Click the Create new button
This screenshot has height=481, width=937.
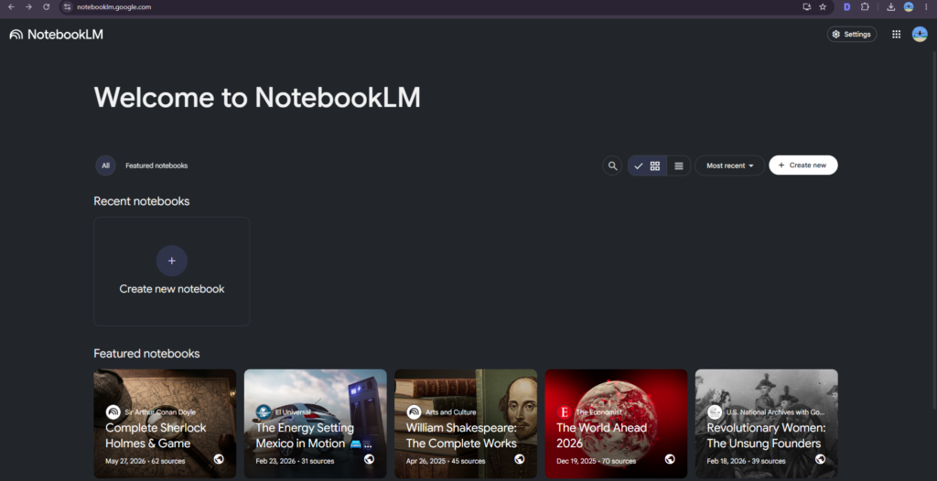(803, 166)
